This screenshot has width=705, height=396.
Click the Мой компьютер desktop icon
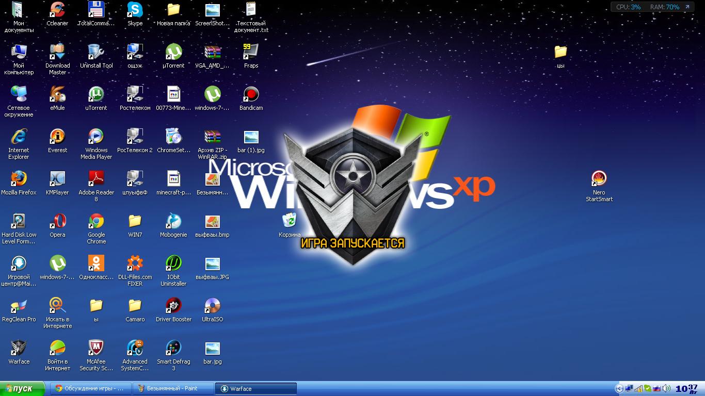tap(19, 59)
